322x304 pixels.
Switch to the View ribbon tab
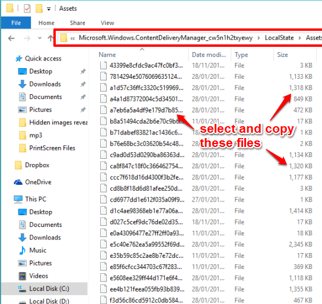(x=107, y=23)
